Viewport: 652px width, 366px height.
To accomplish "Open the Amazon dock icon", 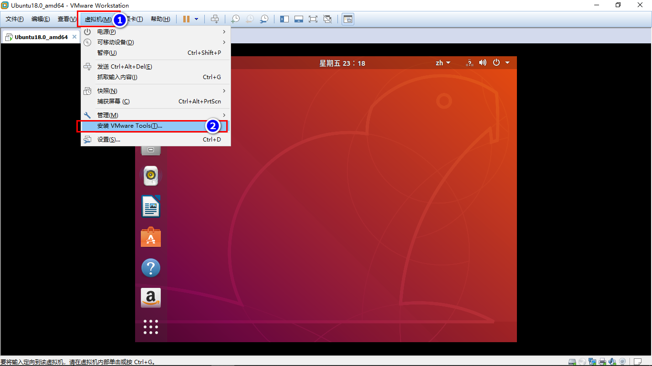I will pos(151,298).
